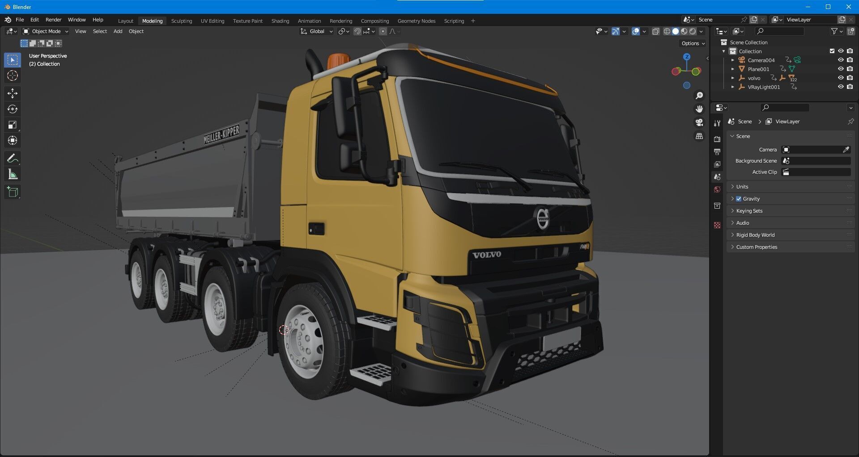Switch perspective/orthographic with the grid icon
Image resolution: width=859 pixels, height=457 pixels.
[x=699, y=136]
